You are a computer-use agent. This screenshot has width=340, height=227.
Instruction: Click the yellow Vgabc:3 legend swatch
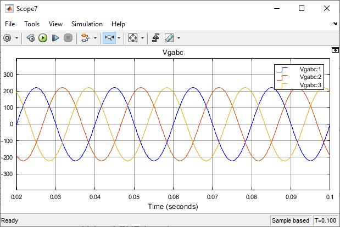click(x=282, y=85)
